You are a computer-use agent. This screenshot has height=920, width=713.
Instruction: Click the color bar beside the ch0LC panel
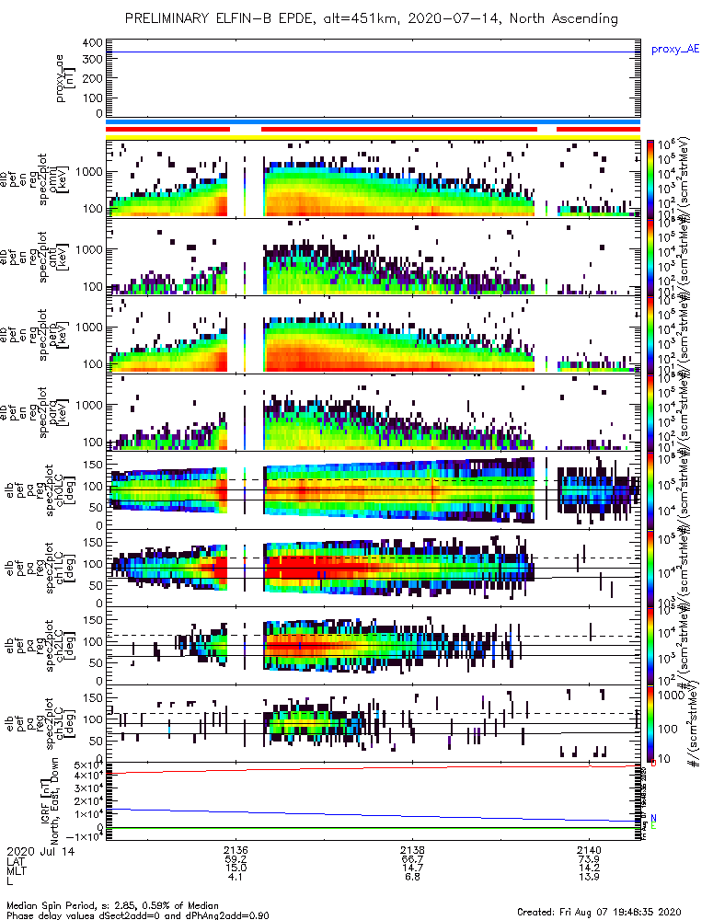[650, 490]
